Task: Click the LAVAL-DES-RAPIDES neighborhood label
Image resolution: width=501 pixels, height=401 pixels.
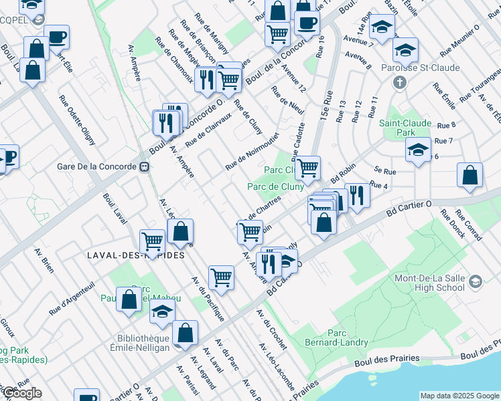Action: 136,255
